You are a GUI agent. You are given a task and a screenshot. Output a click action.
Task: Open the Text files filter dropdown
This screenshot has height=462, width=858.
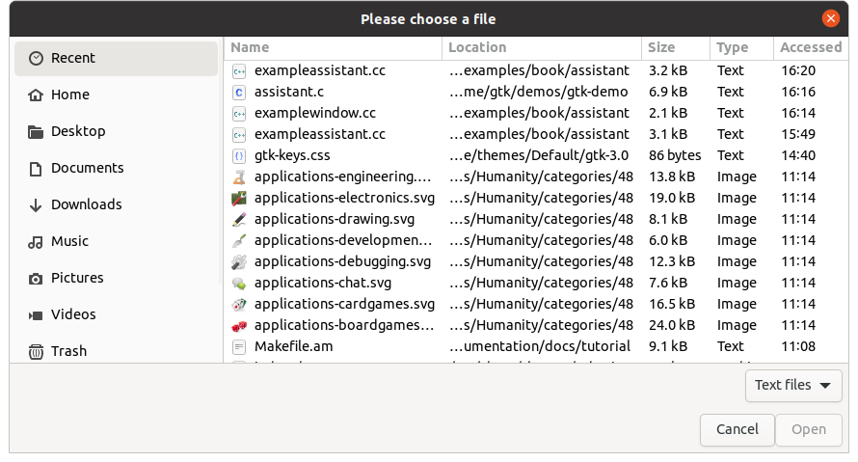click(x=792, y=385)
